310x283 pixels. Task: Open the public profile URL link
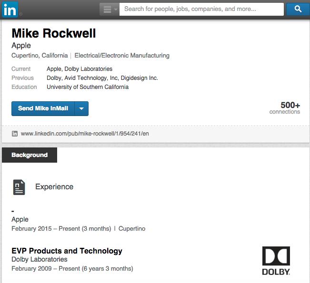[x=85, y=134]
